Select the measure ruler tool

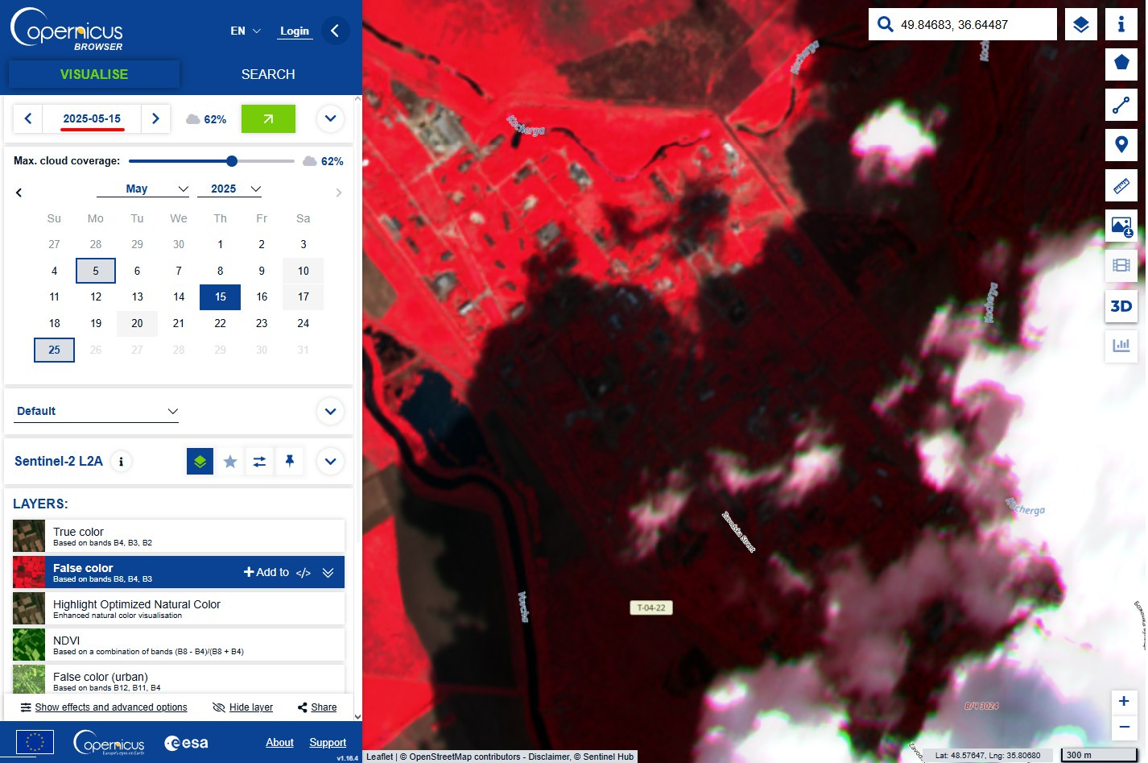[1121, 185]
